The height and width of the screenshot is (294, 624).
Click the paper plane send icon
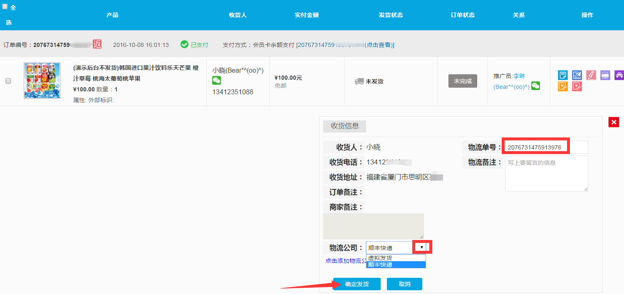577,75
